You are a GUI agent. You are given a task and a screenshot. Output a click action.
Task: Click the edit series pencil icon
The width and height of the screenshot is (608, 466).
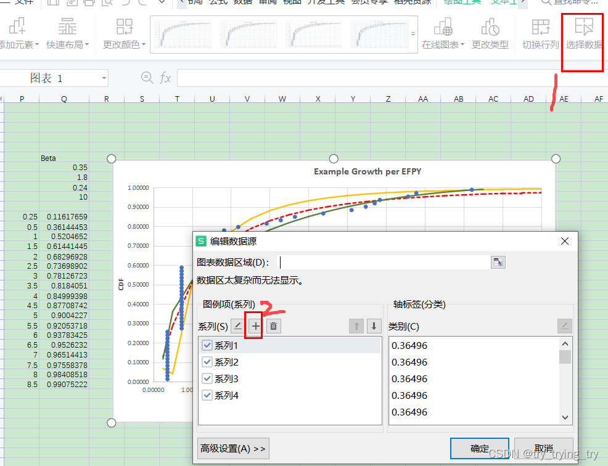tap(238, 326)
